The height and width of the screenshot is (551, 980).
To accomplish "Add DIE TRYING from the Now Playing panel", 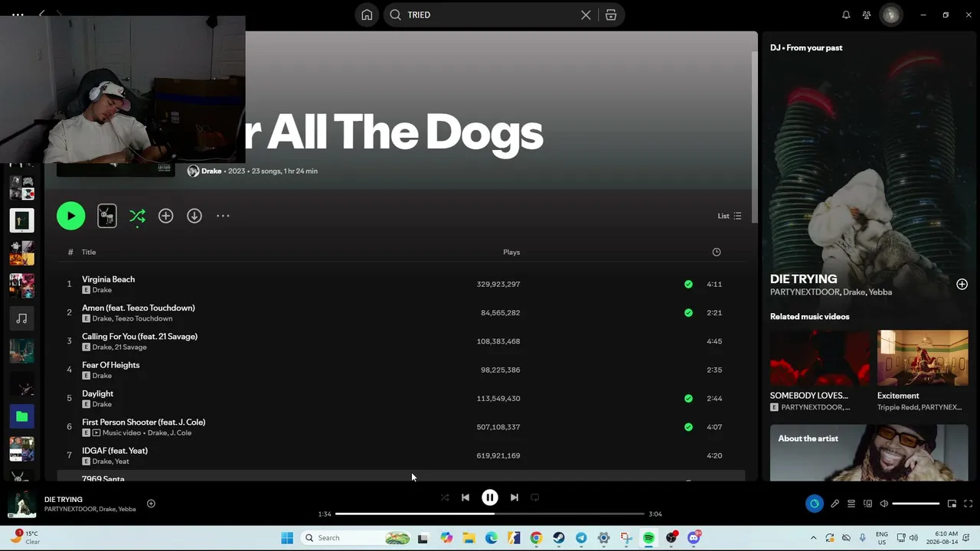I will tap(962, 284).
